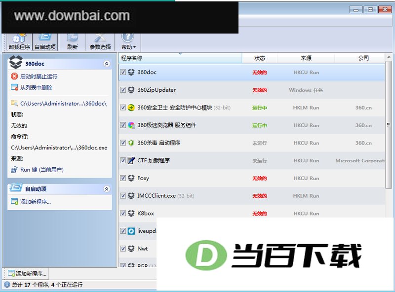Maximize the window
395x292 pixels.
pyautogui.click(x=370, y=10)
